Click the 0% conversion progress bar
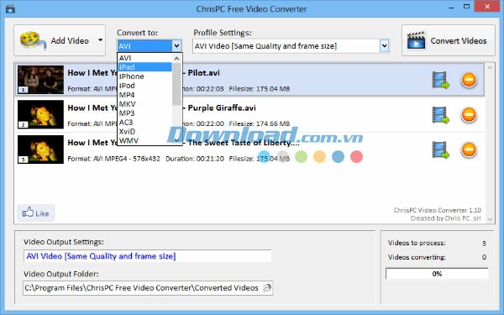The width and height of the screenshot is (504, 315). 437,274
